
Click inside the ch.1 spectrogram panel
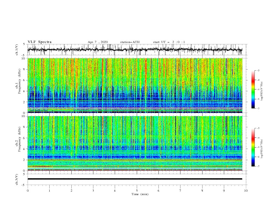(135, 85)
